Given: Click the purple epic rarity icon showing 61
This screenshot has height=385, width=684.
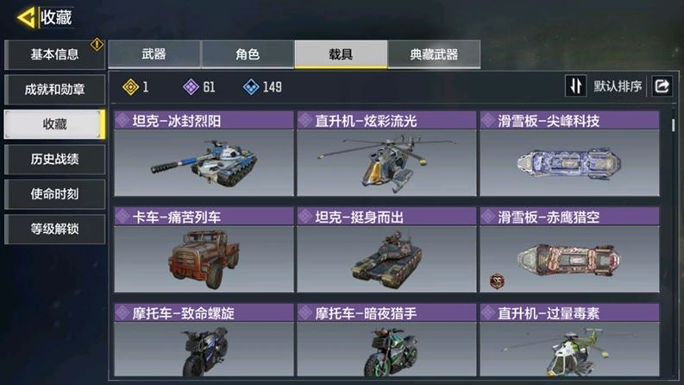Looking at the screenshot, I should (x=191, y=87).
